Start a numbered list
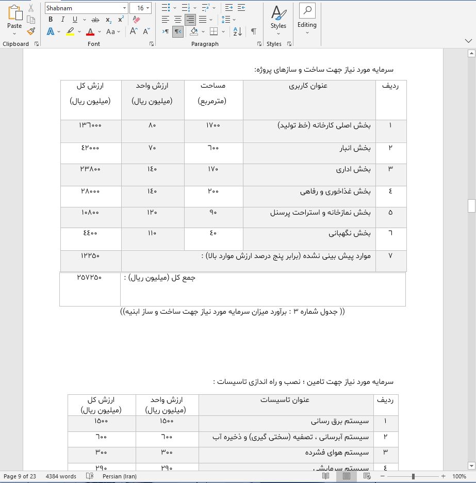Image resolution: width=476 pixels, height=483 pixels. pos(186,8)
